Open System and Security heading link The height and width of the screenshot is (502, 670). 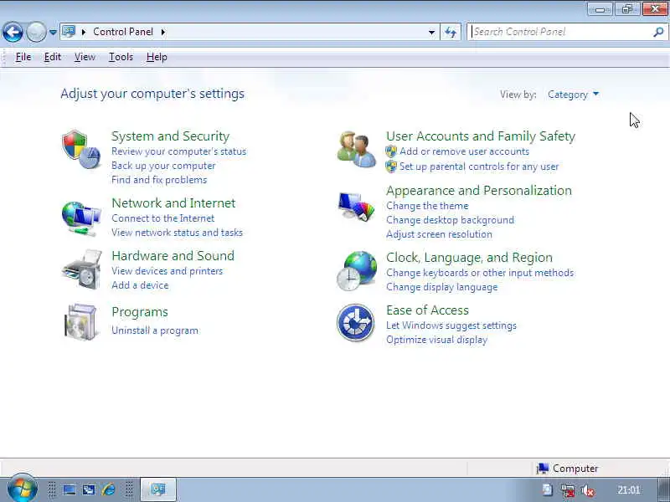(171, 136)
